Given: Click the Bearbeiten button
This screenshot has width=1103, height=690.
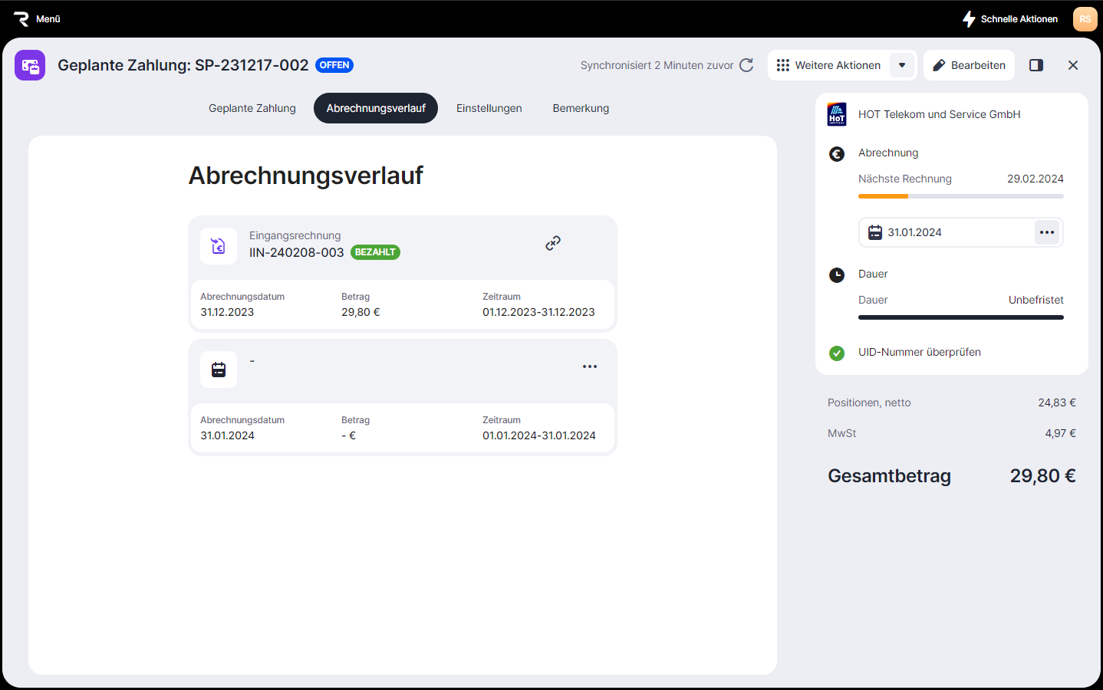Looking at the screenshot, I should tap(969, 65).
